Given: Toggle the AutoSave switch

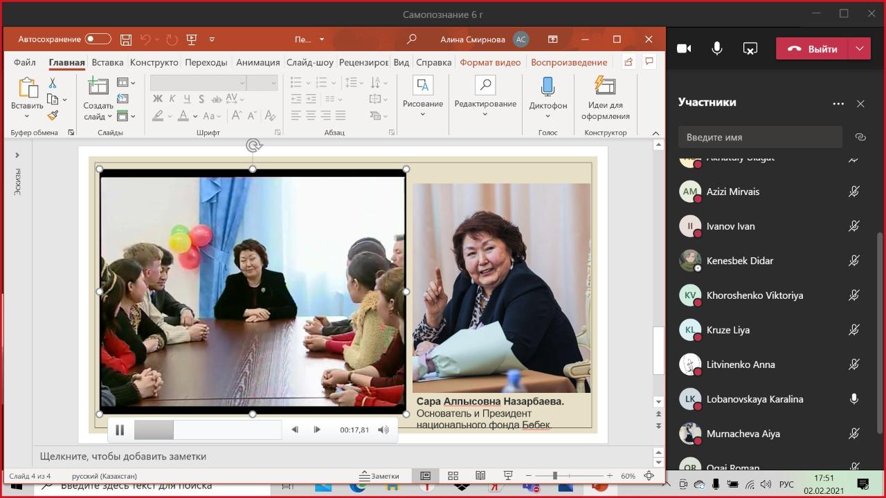Looking at the screenshot, I should 98,39.
